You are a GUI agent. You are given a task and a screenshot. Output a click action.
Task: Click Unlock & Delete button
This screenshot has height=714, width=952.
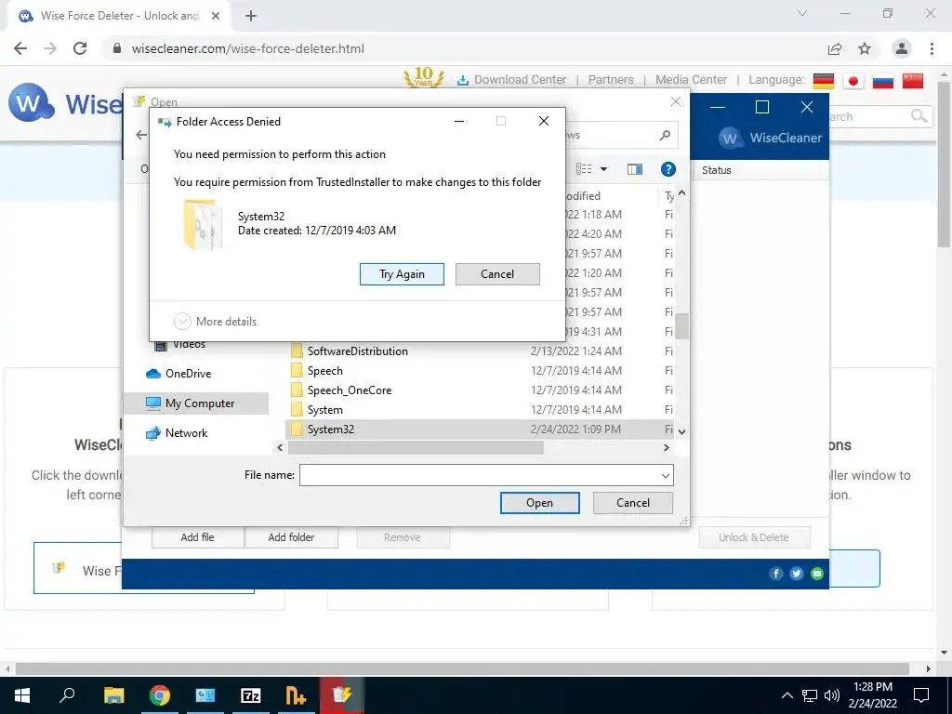tap(753, 537)
